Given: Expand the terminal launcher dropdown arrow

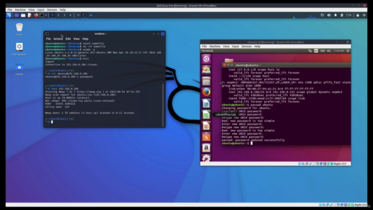Looking at the screenshot, I should pos(46,15).
